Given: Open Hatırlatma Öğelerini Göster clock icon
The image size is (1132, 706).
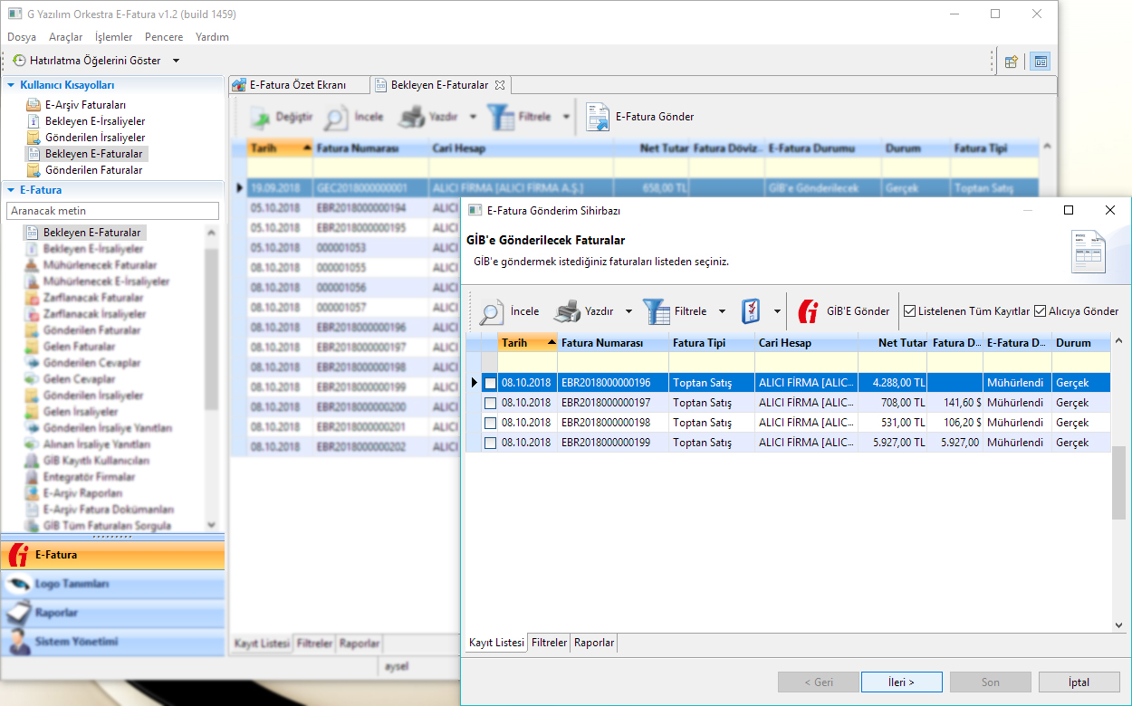Looking at the screenshot, I should pyautogui.click(x=19, y=61).
